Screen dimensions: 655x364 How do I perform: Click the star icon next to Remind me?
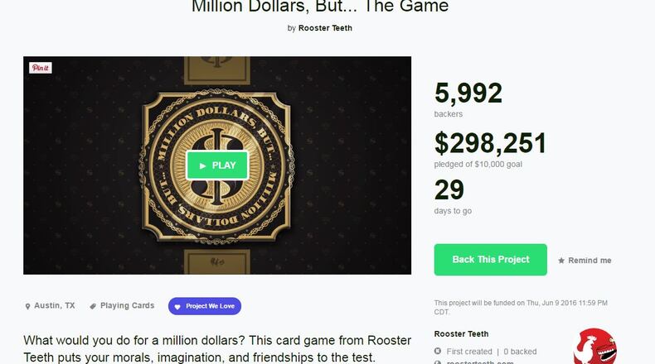(561, 261)
